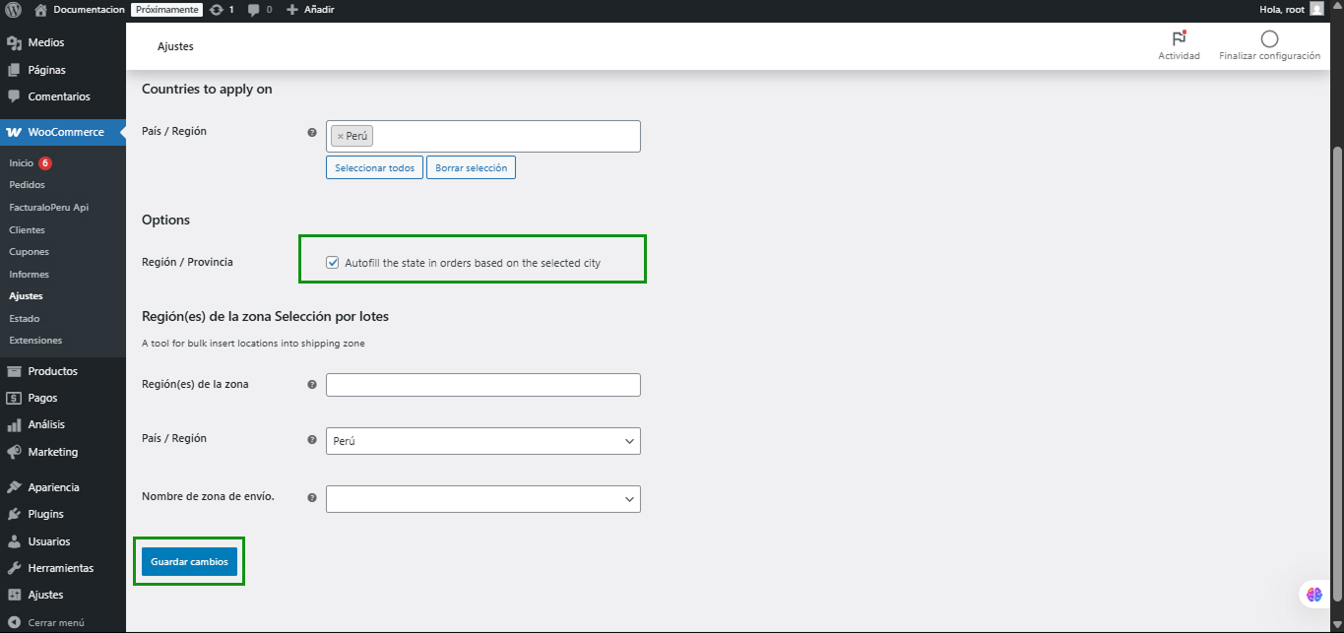The image size is (1344, 633).
Task: Click the Región(es) de la zona input field
Action: coord(482,385)
